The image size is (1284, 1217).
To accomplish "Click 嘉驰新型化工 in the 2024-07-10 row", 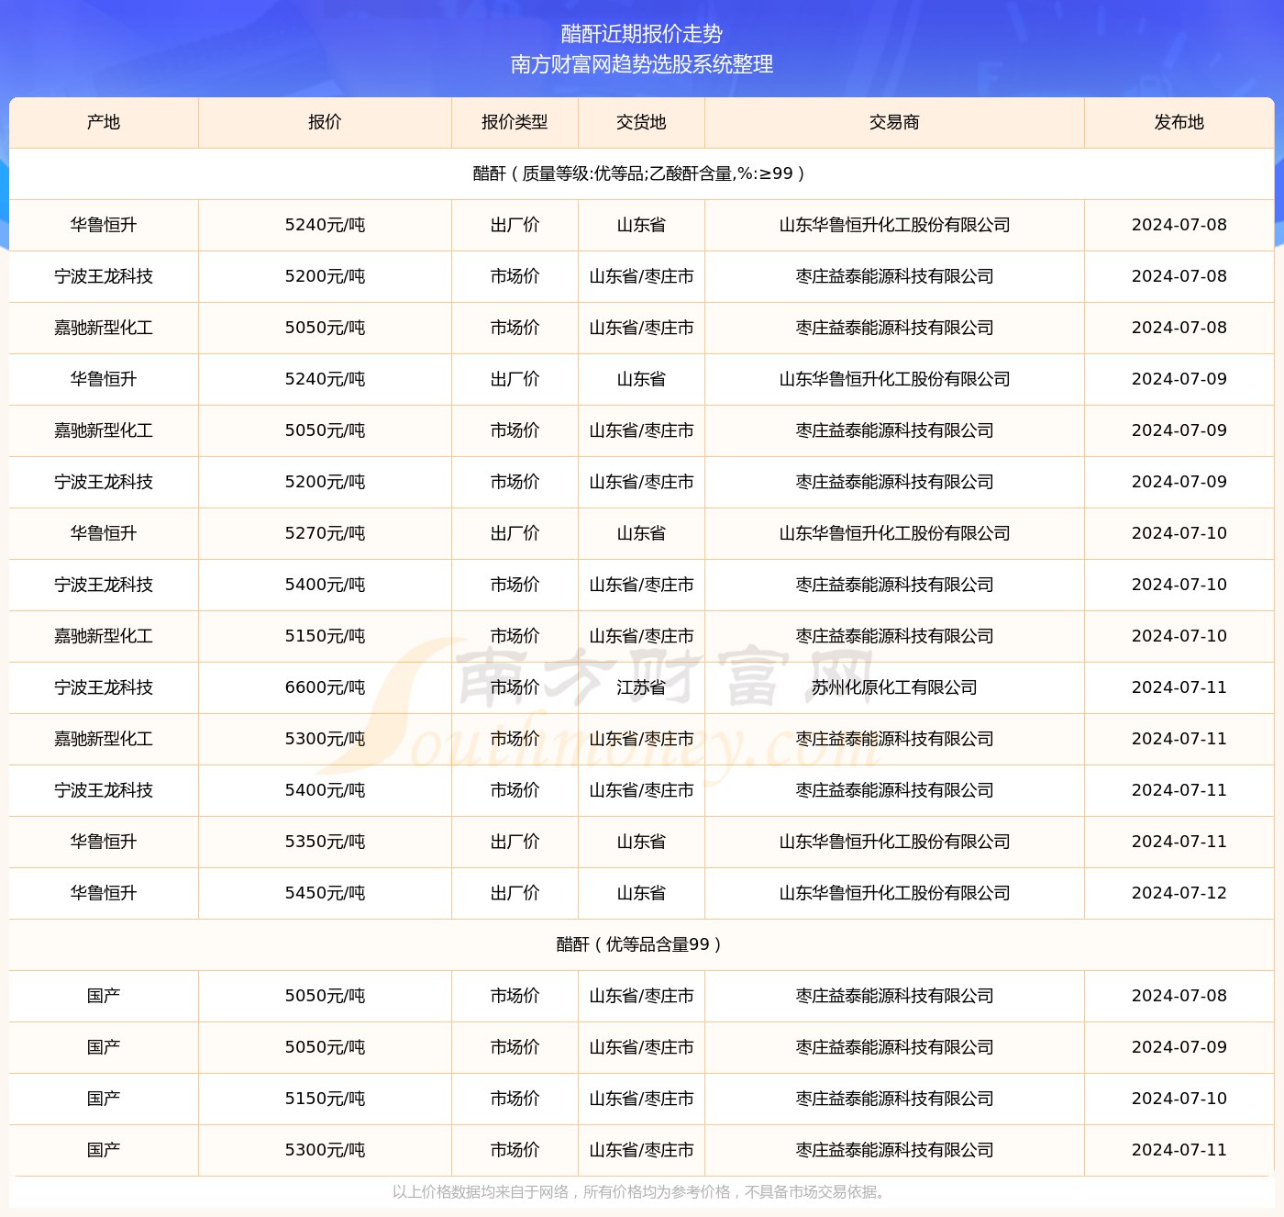I will click(x=104, y=636).
